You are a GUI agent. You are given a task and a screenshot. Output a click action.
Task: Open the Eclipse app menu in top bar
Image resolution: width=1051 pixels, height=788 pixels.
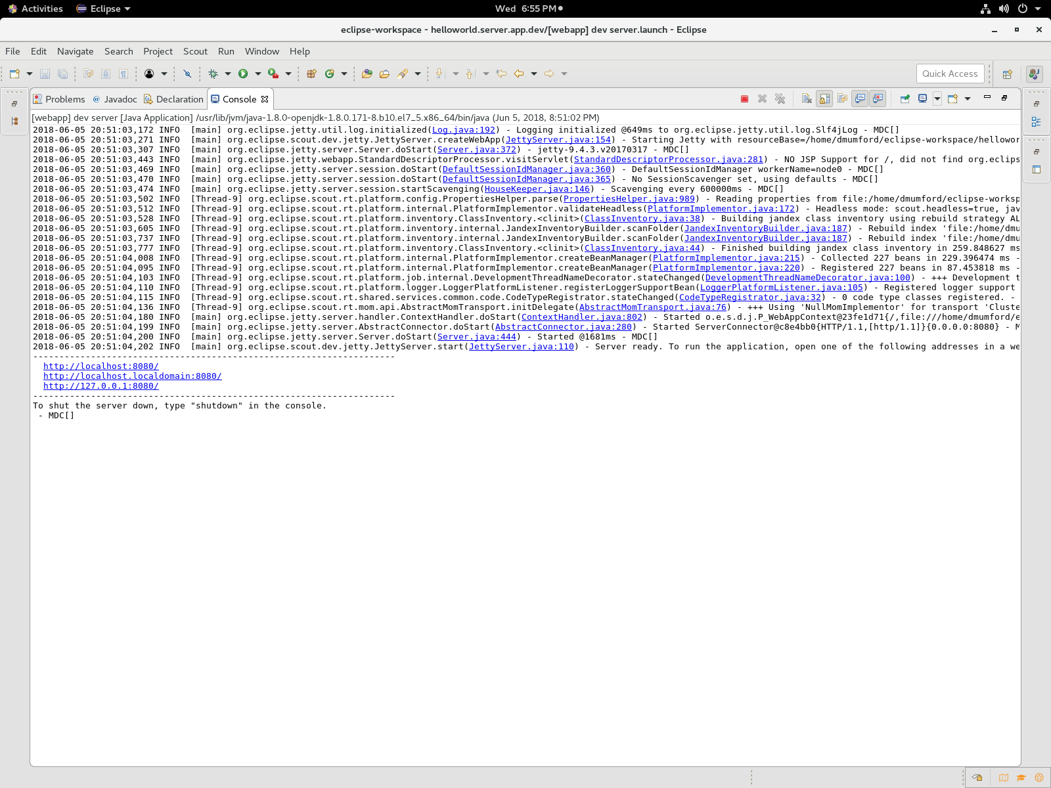[104, 9]
